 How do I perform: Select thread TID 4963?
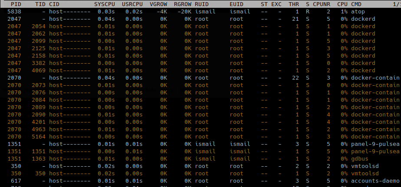pos(38,129)
